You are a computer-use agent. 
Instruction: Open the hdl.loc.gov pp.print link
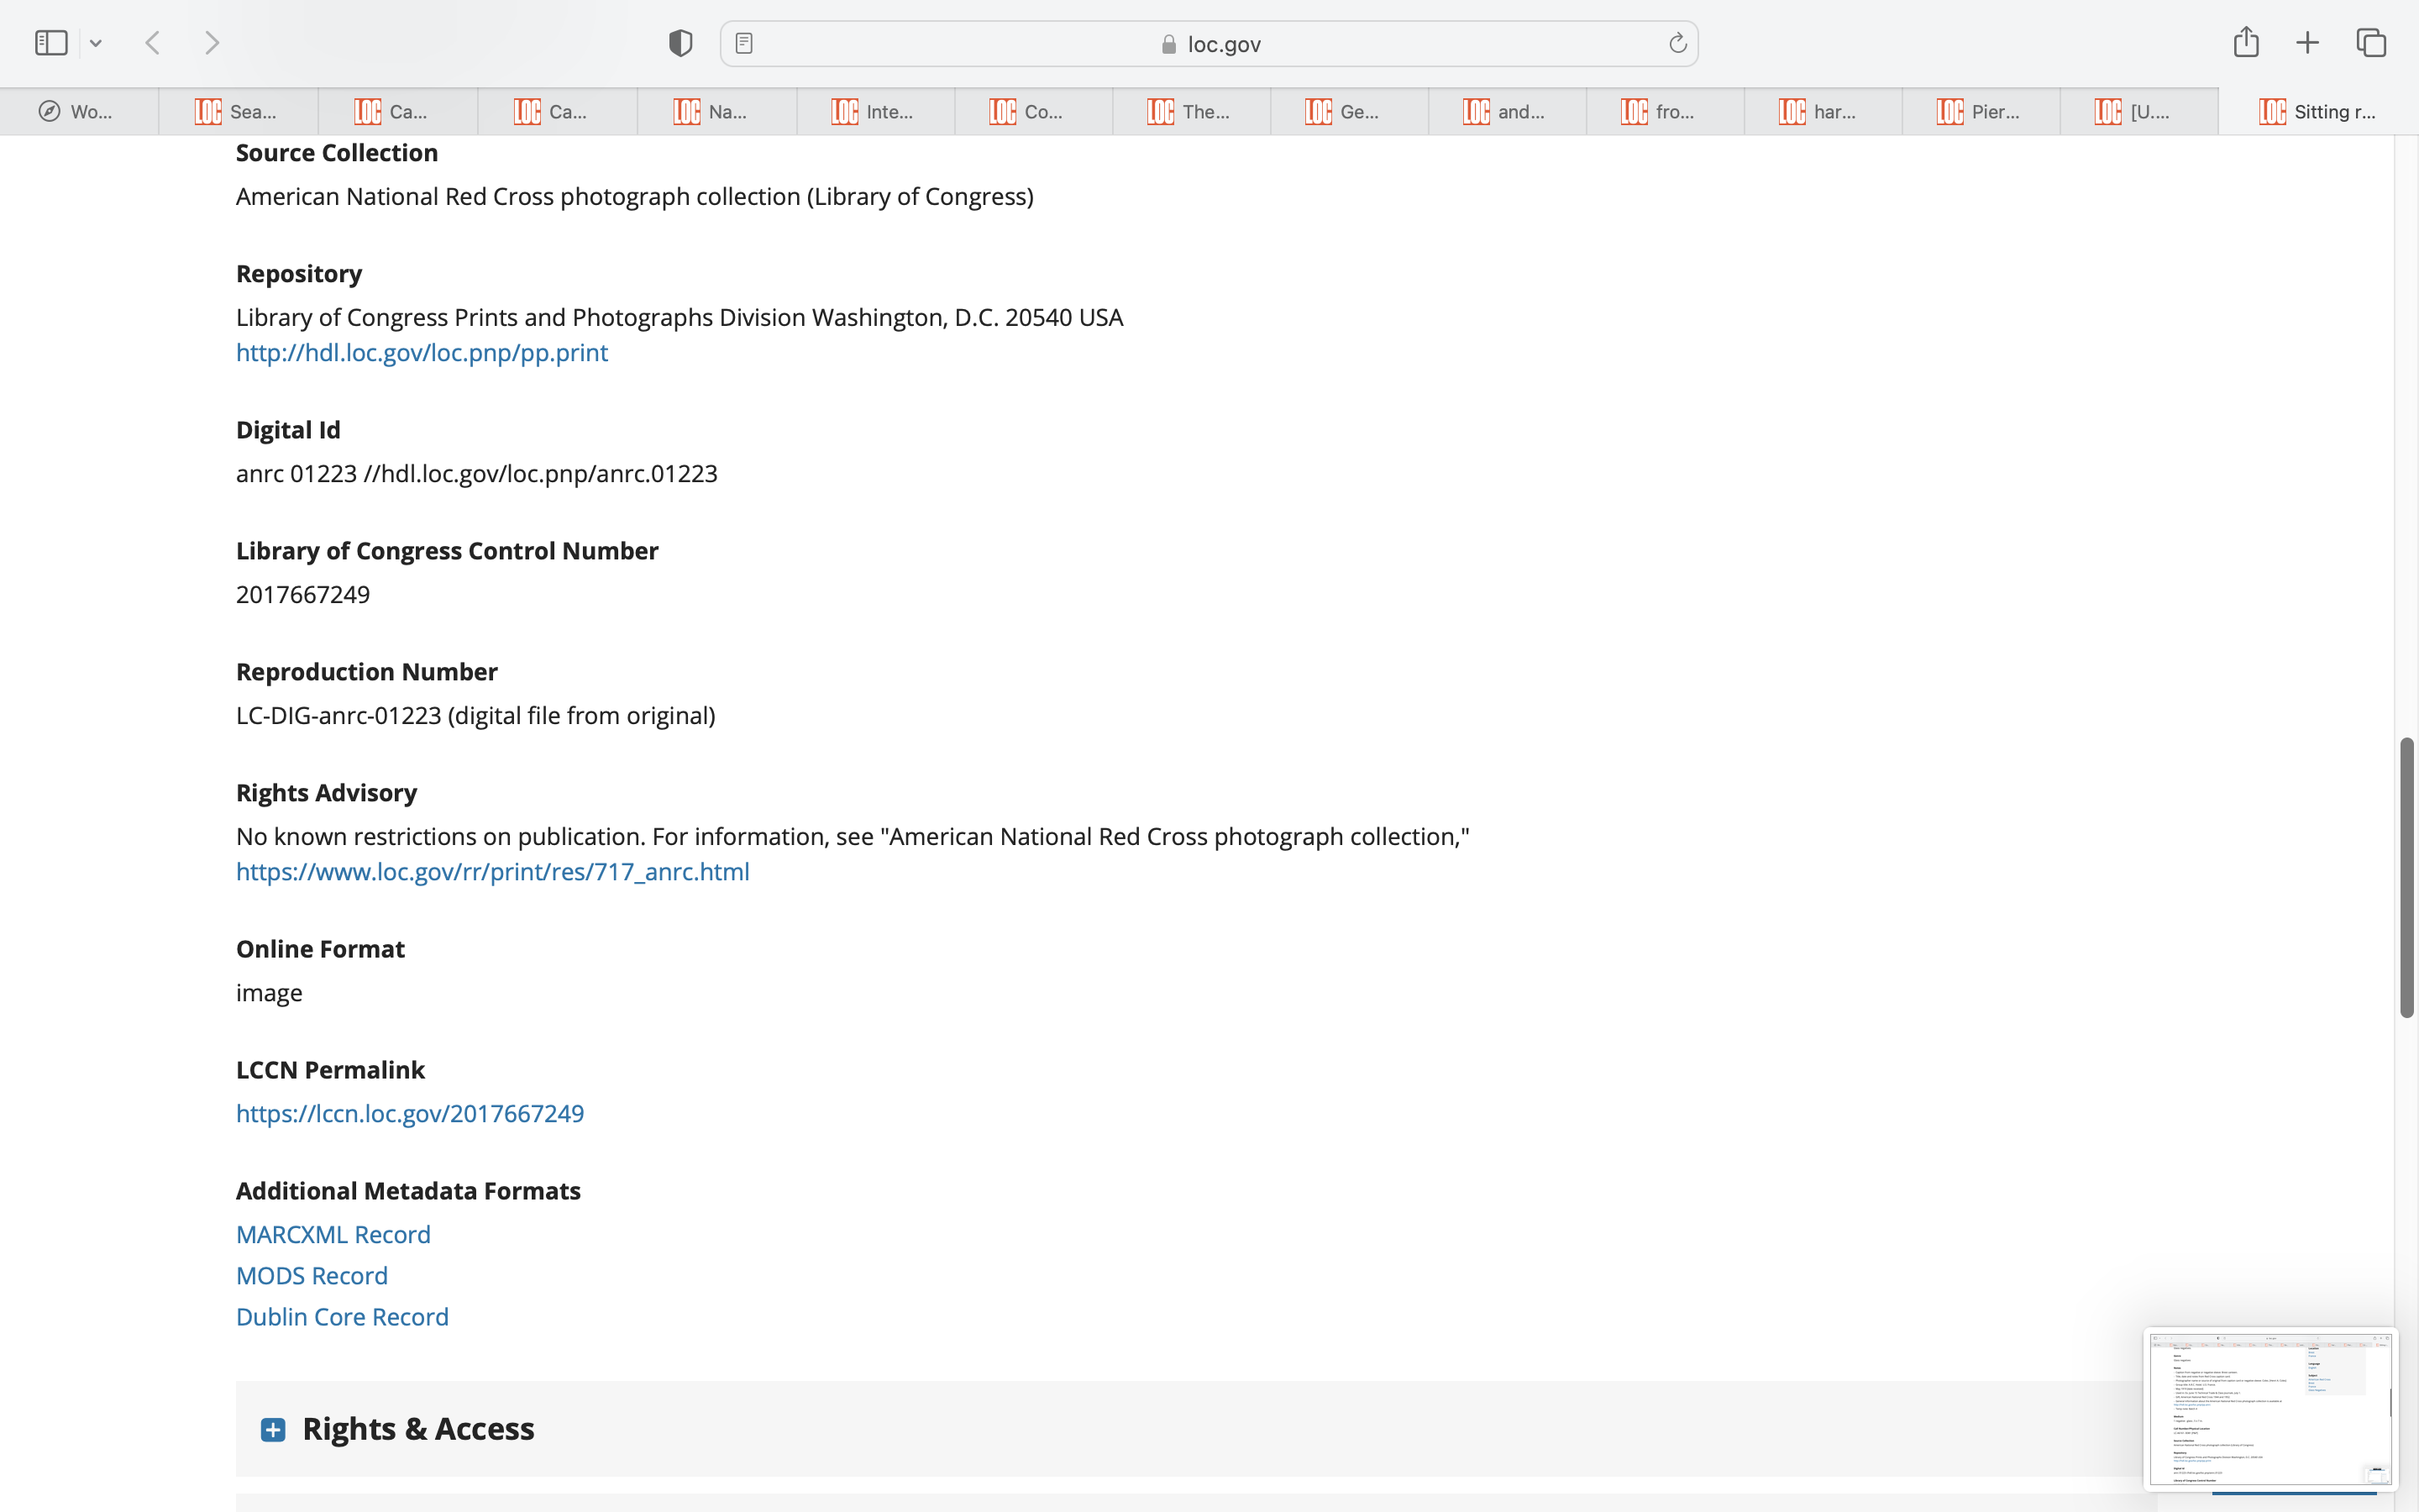(421, 352)
